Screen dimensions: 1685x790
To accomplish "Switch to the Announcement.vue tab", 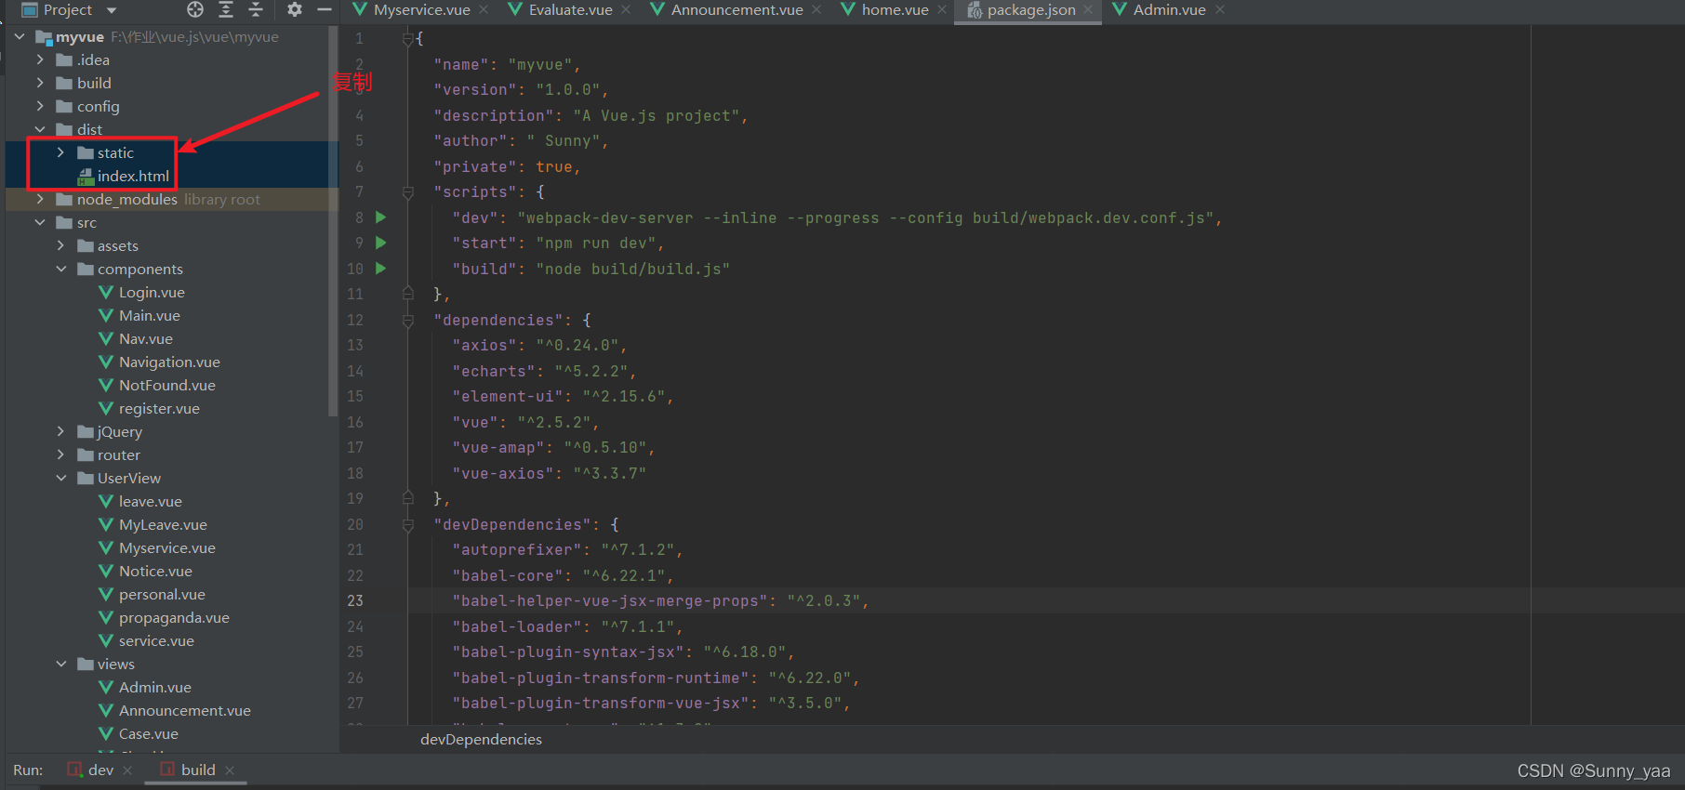I will [736, 10].
